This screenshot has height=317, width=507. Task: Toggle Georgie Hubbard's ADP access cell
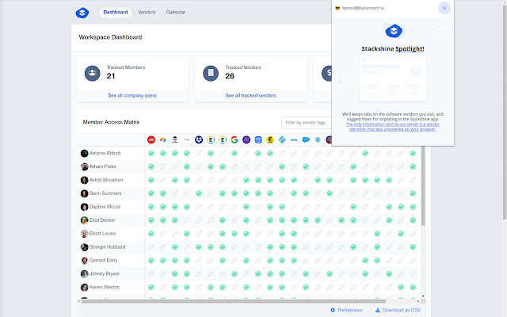point(151,247)
